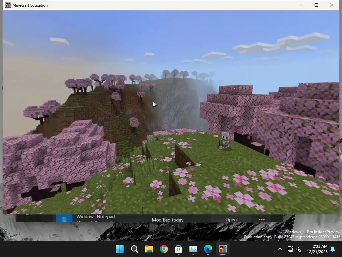Screen dimensions: 342x257
Task: Open taskbar Search
Action: 134,249
